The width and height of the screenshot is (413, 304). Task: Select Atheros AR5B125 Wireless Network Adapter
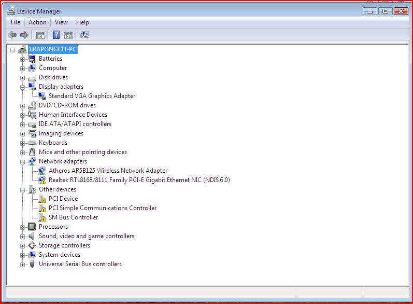(x=108, y=171)
